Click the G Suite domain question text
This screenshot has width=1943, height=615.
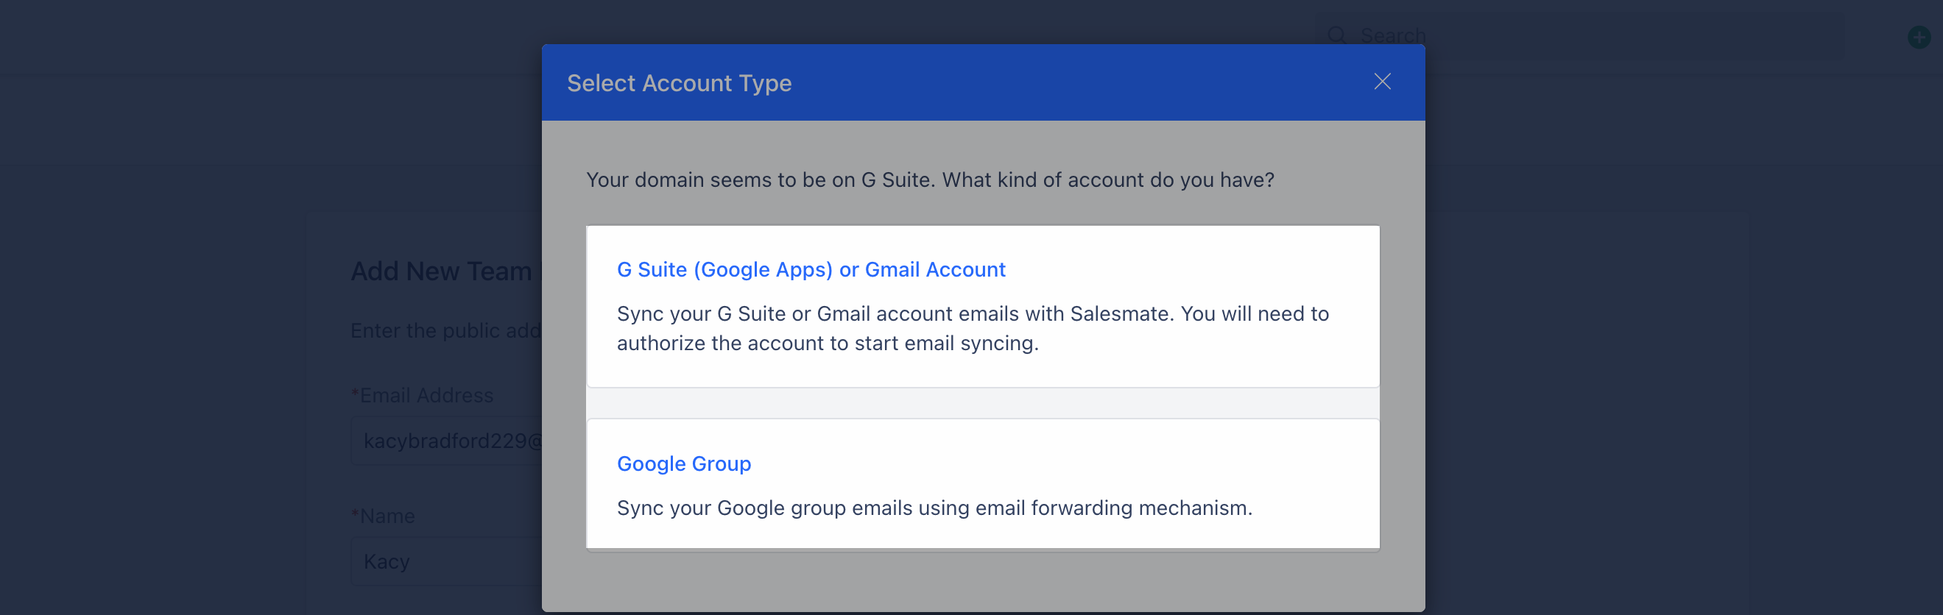pyautogui.click(x=930, y=179)
